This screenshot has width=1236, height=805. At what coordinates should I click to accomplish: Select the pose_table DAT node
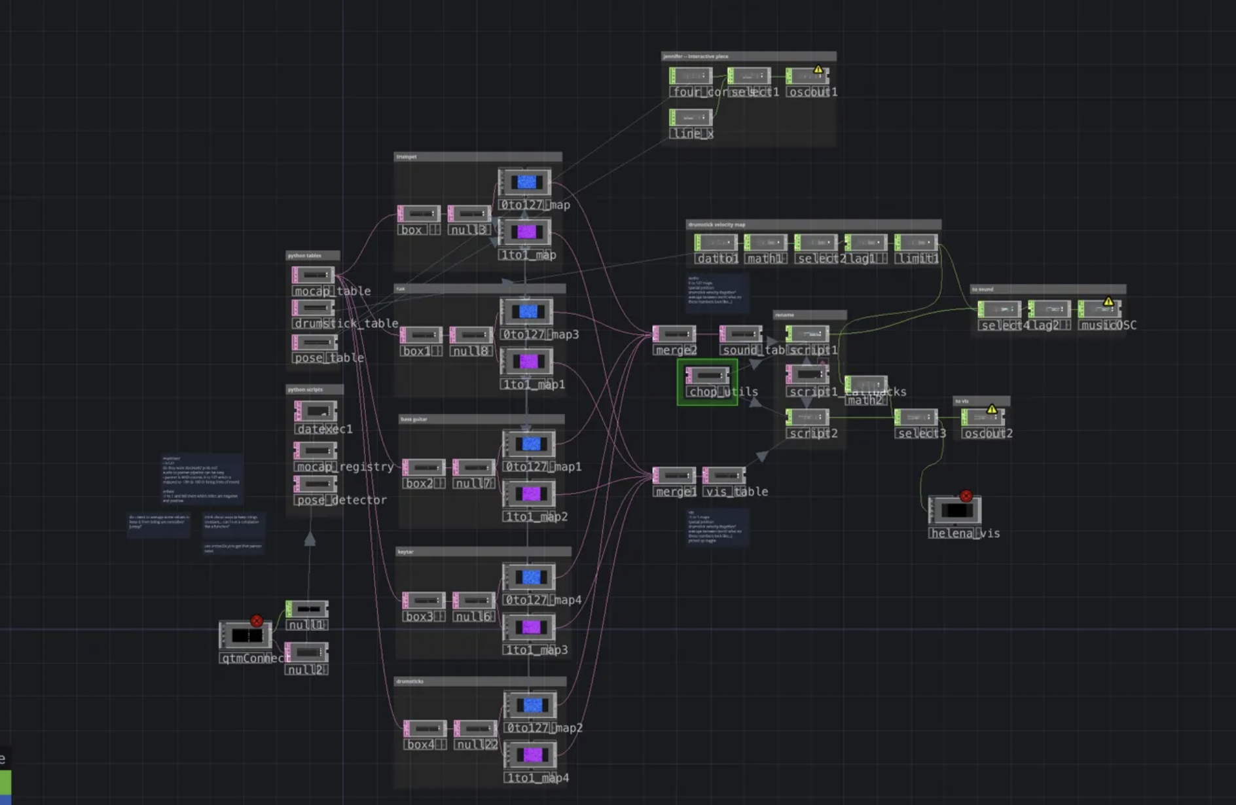(315, 342)
